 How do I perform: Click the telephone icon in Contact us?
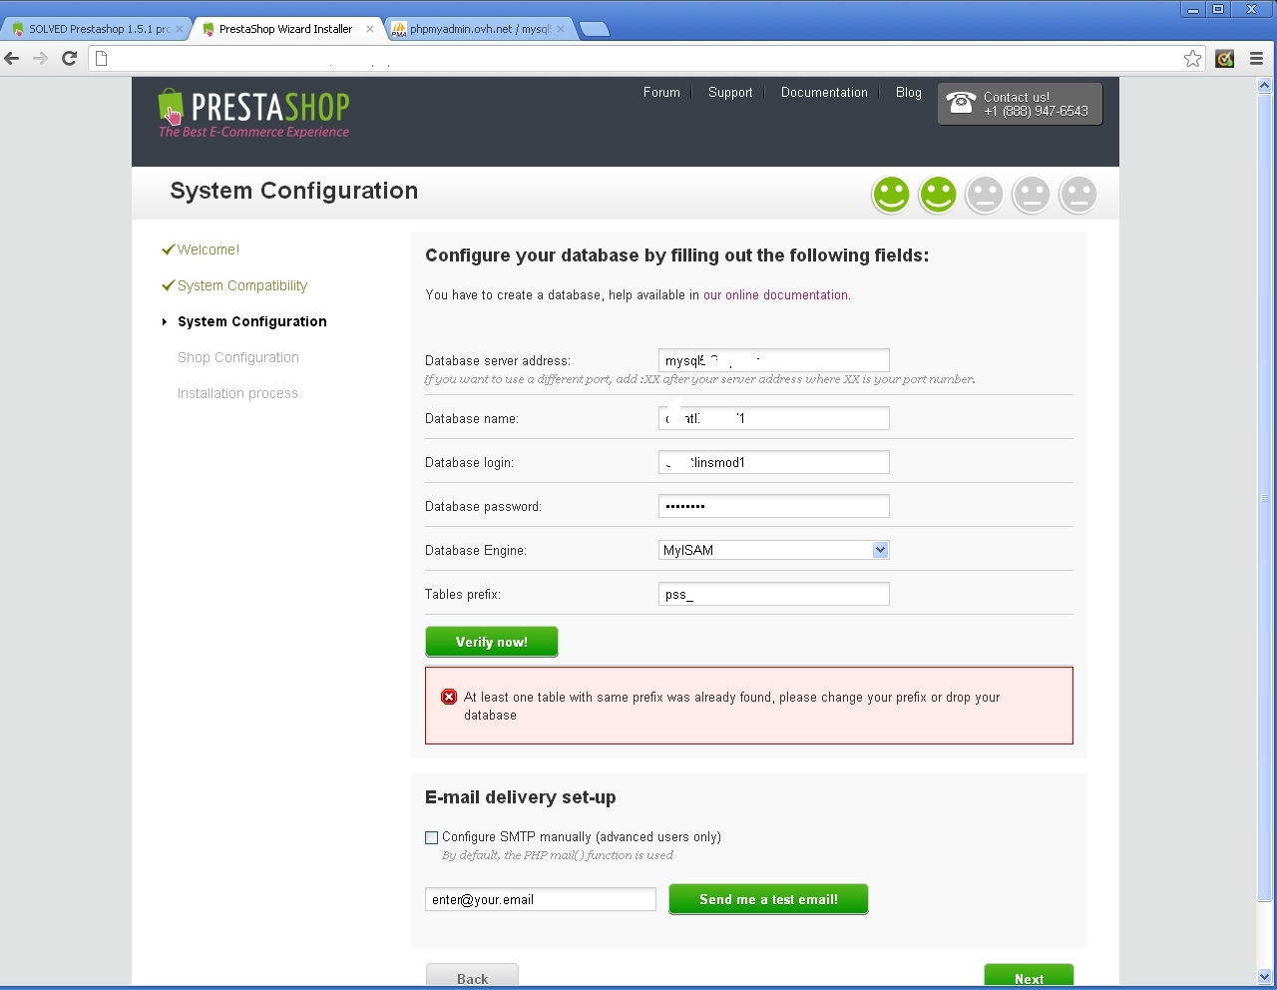pos(961,102)
